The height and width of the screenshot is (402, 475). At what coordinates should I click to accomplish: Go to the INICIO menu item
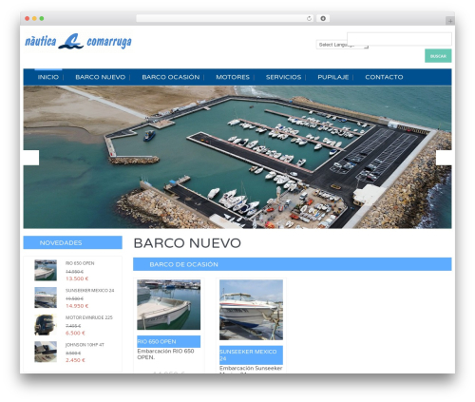click(48, 77)
